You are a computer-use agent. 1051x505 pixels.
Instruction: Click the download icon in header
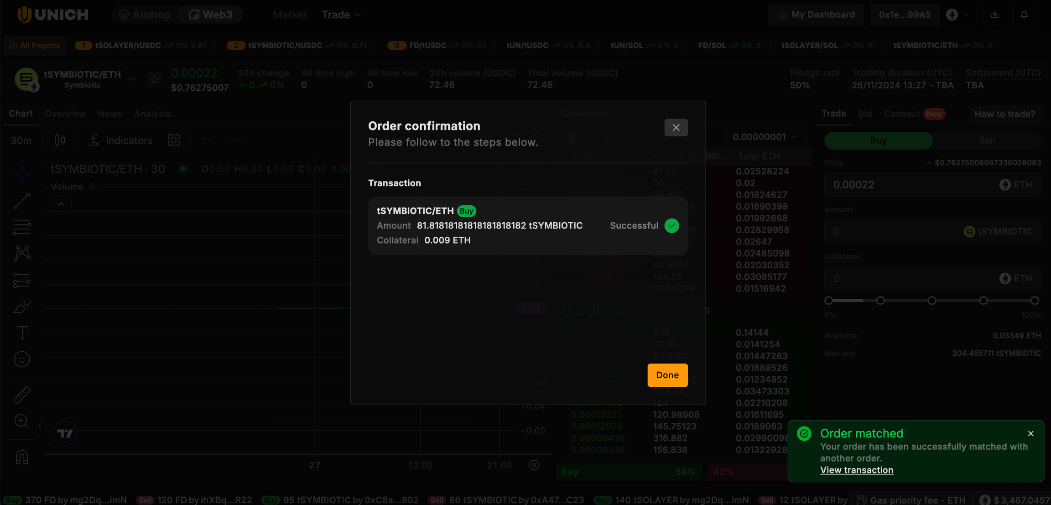pos(995,15)
